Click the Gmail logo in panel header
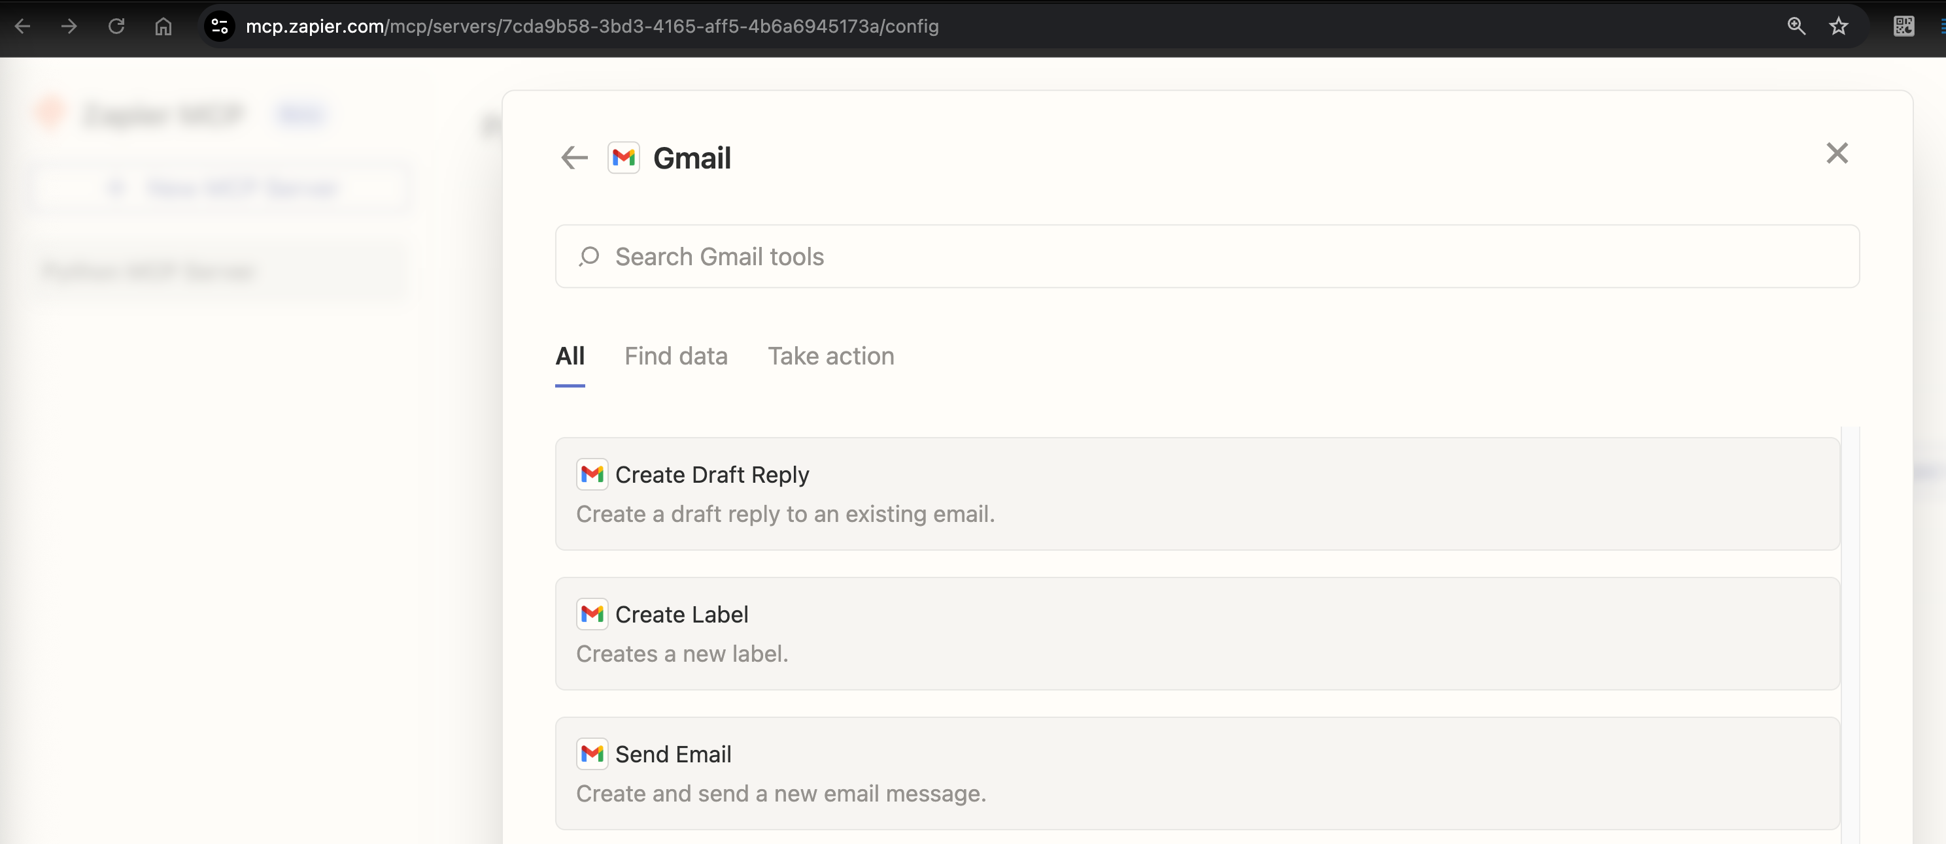The height and width of the screenshot is (844, 1946). tap(623, 158)
